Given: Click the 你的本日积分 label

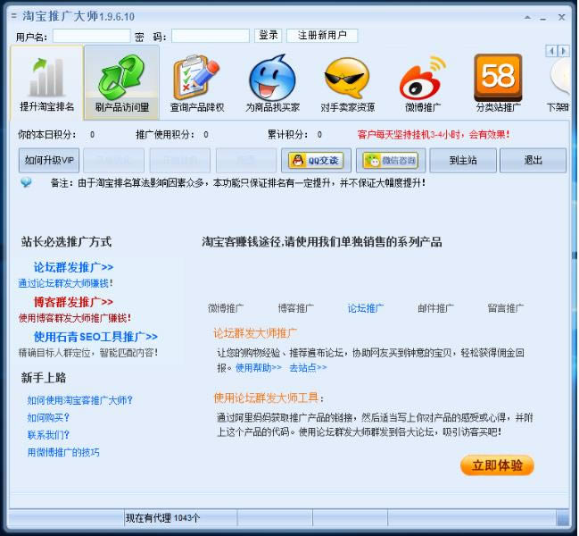Looking at the screenshot, I should pyautogui.click(x=47, y=135).
